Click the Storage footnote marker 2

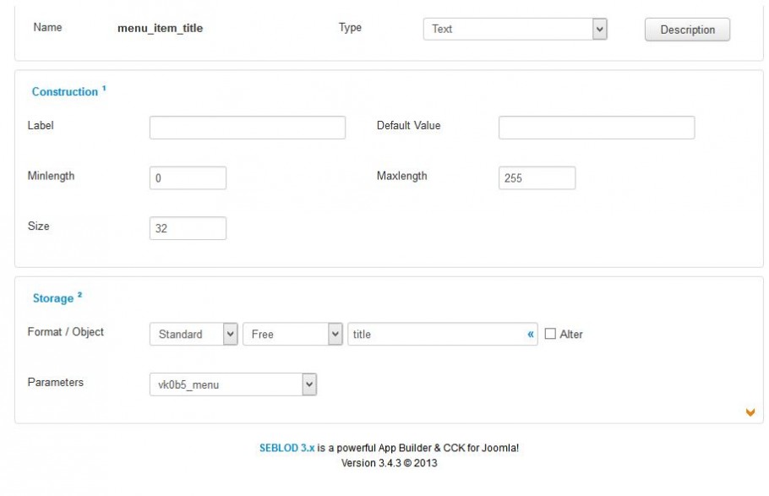(79, 295)
